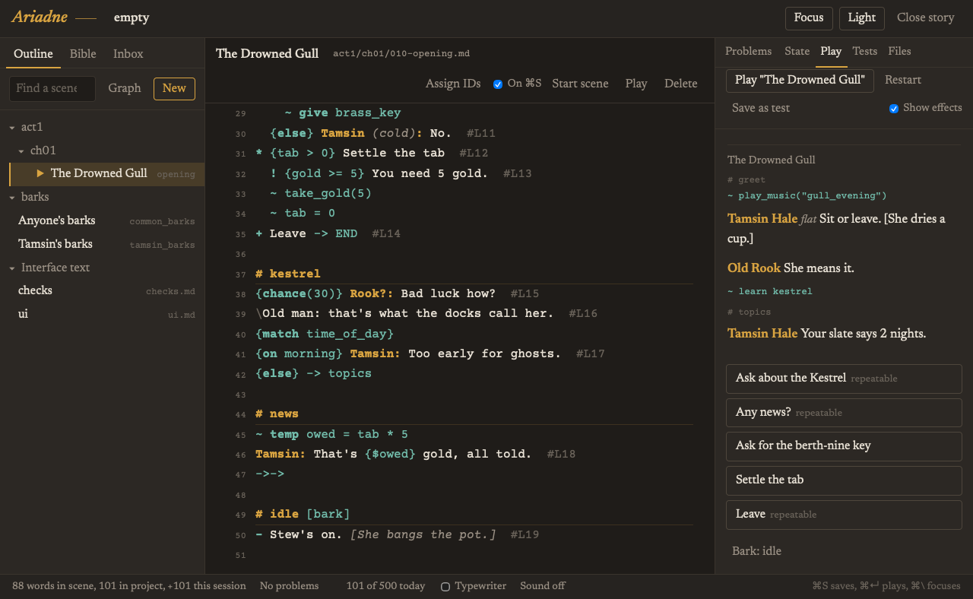The image size is (973, 599).
Task: Select the Play tab in right panel
Action: click(831, 51)
